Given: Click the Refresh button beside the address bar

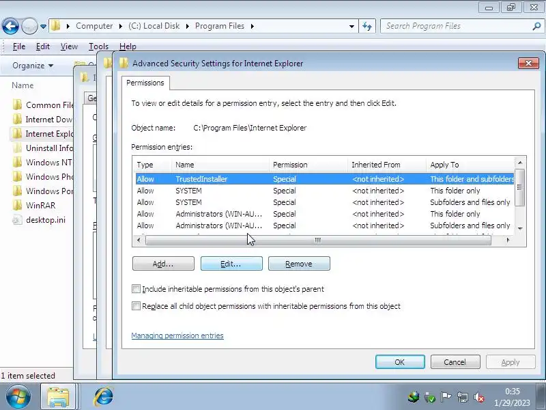Looking at the screenshot, I should tap(367, 26).
